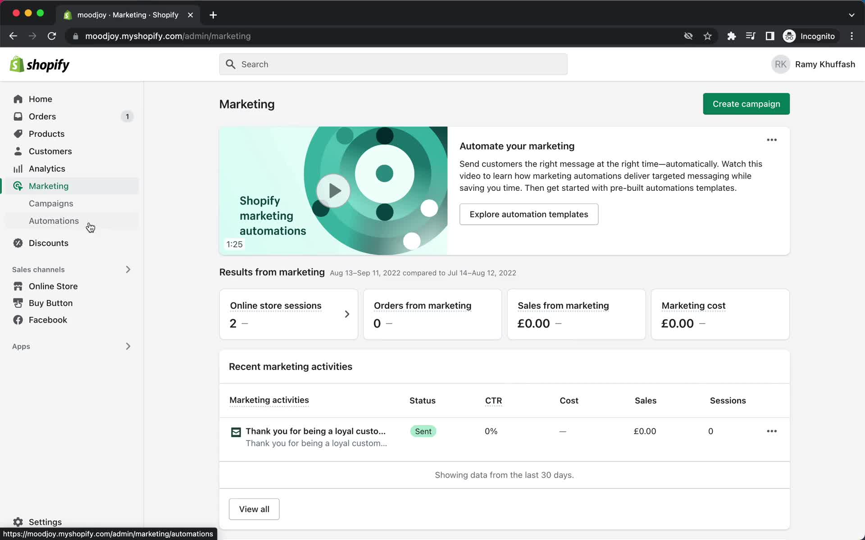
Task: Click the Online Store storefront icon
Action: [18, 286]
